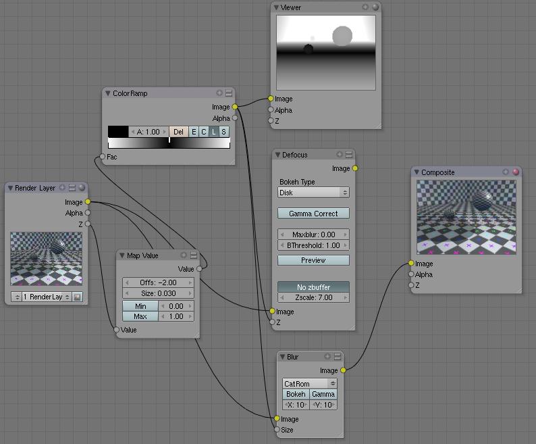The image size is (536, 444).
Task: Click the Image input socket on Composite node
Action: [411, 264]
